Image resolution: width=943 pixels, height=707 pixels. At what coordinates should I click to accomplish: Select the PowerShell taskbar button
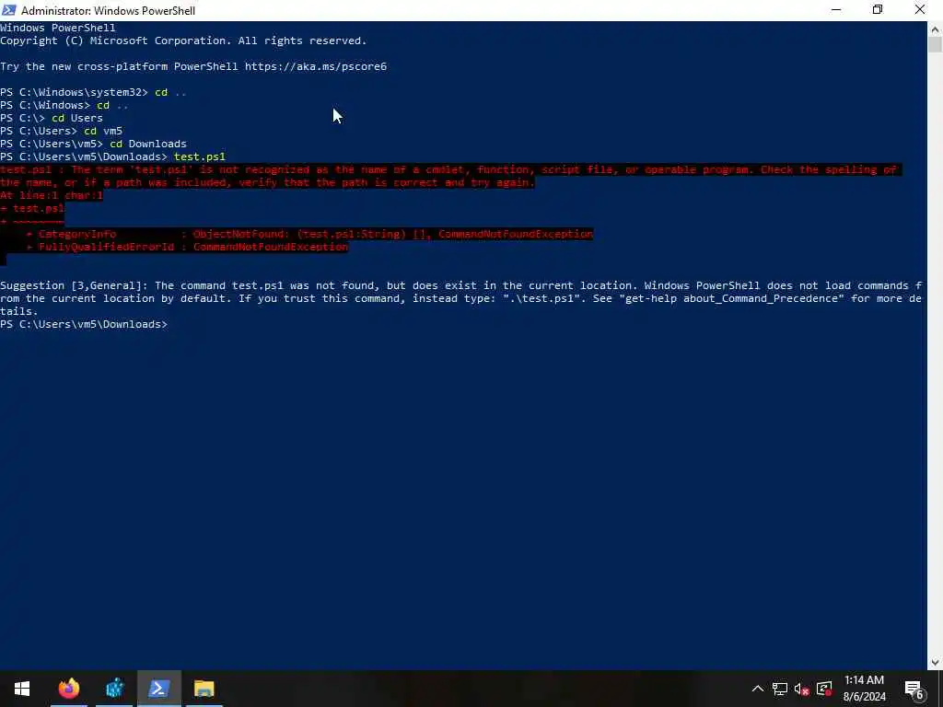pos(158,689)
